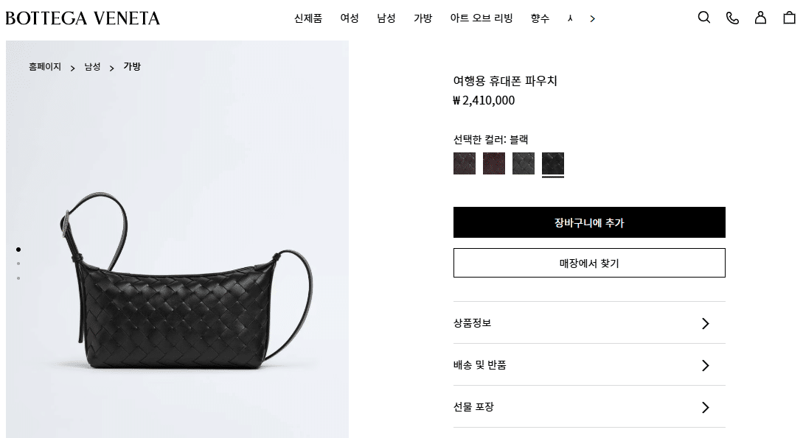Switch to the second image dot

[18, 264]
